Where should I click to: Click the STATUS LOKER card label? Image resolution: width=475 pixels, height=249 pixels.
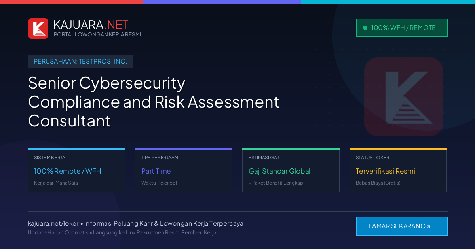(372, 157)
